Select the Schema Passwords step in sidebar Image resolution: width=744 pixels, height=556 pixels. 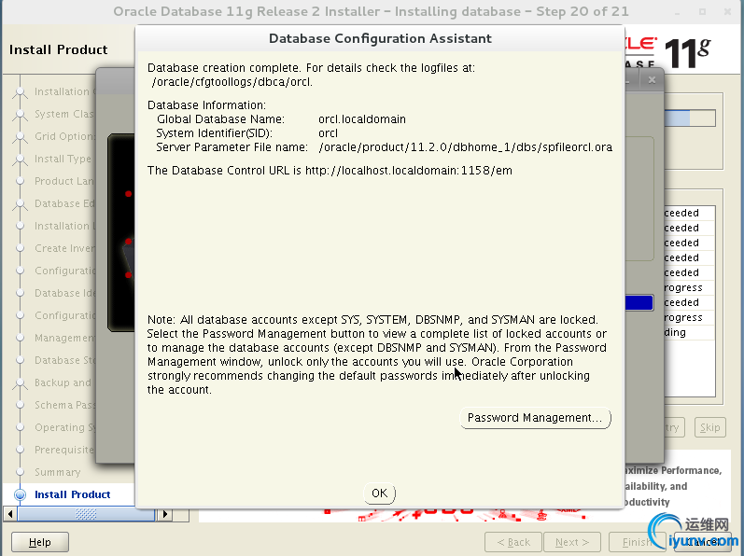click(64, 405)
